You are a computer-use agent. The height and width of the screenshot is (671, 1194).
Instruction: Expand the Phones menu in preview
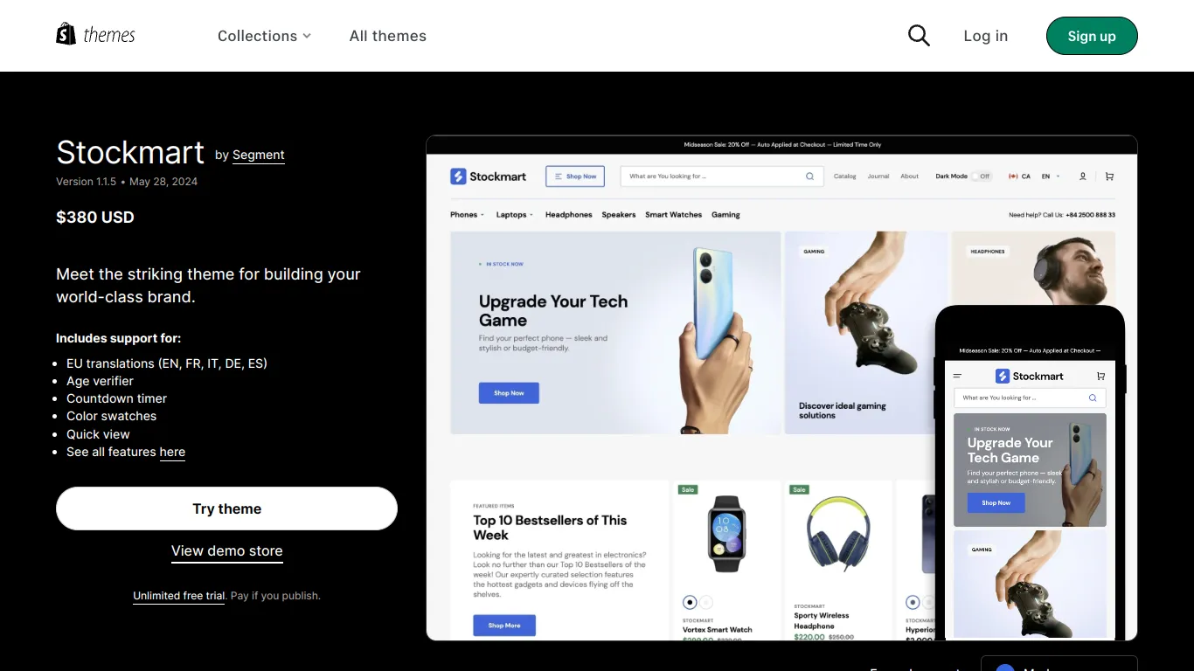[x=467, y=215]
